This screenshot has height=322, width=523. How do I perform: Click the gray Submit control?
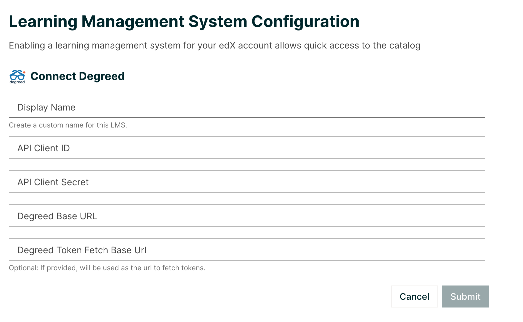pos(465,296)
